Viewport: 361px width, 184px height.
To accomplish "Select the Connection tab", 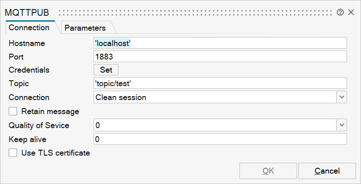I will pyautogui.click(x=29, y=28).
